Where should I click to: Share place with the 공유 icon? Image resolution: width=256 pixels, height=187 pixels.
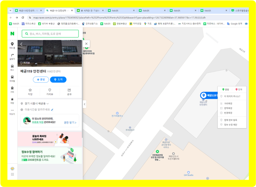(69, 92)
